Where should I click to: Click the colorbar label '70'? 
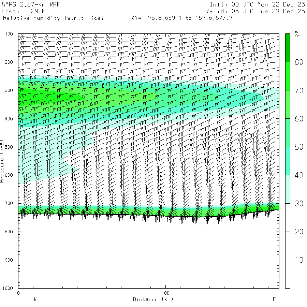(x=299, y=90)
